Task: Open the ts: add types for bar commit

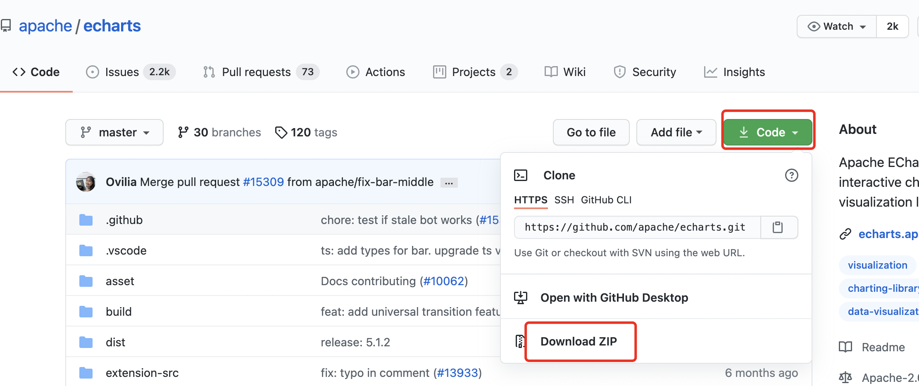Action: tap(410, 250)
